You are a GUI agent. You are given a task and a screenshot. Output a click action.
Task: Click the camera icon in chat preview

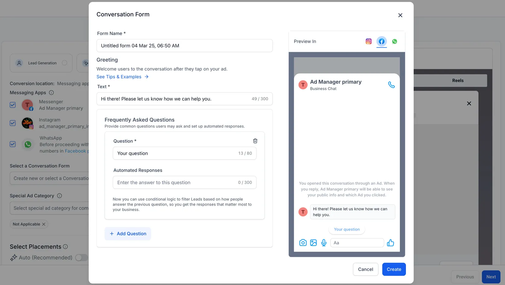click(x=303, y=242)
